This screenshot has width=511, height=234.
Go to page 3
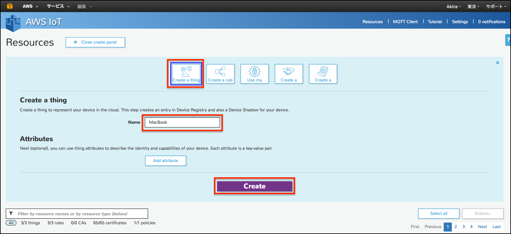463,227
